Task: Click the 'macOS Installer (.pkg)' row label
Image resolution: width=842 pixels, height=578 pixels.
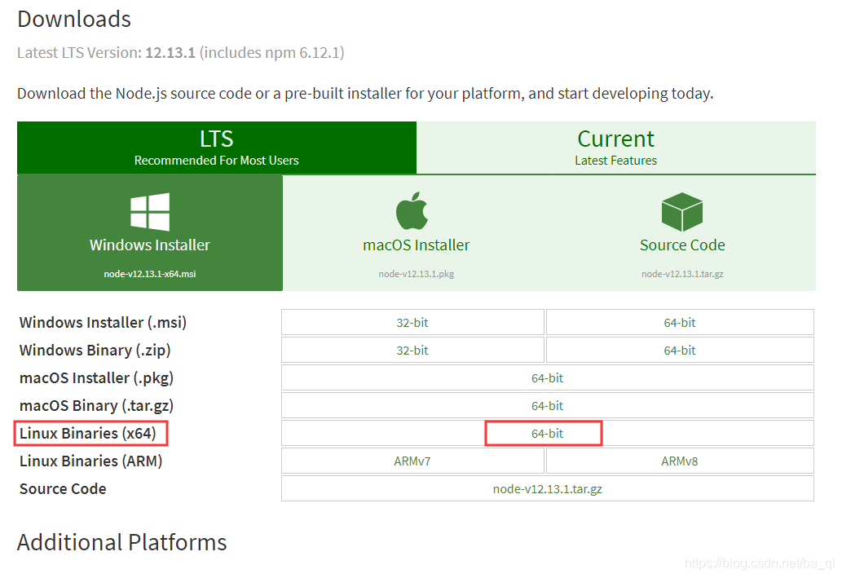Action: (97, 378)
